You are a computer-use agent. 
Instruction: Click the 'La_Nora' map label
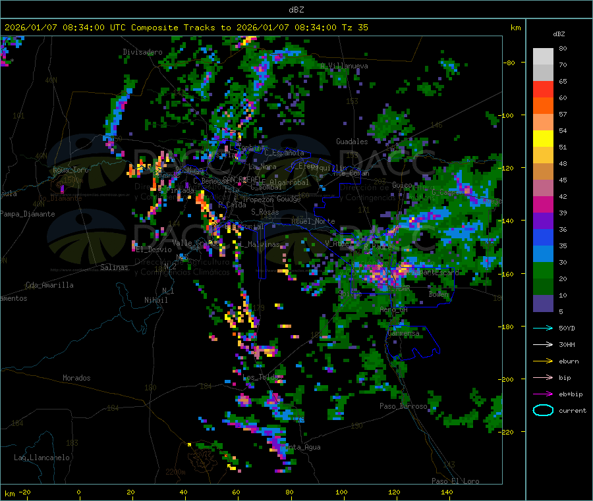click(x=262, y=167)
